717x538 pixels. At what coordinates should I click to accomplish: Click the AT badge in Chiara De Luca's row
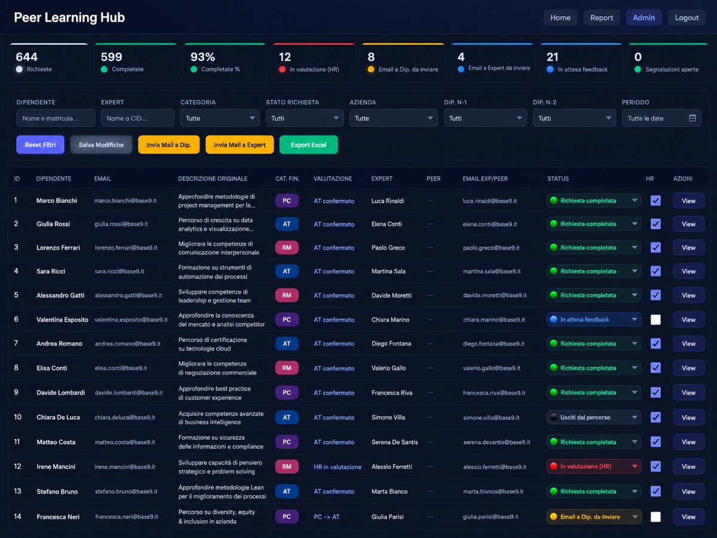click(287, 418)
